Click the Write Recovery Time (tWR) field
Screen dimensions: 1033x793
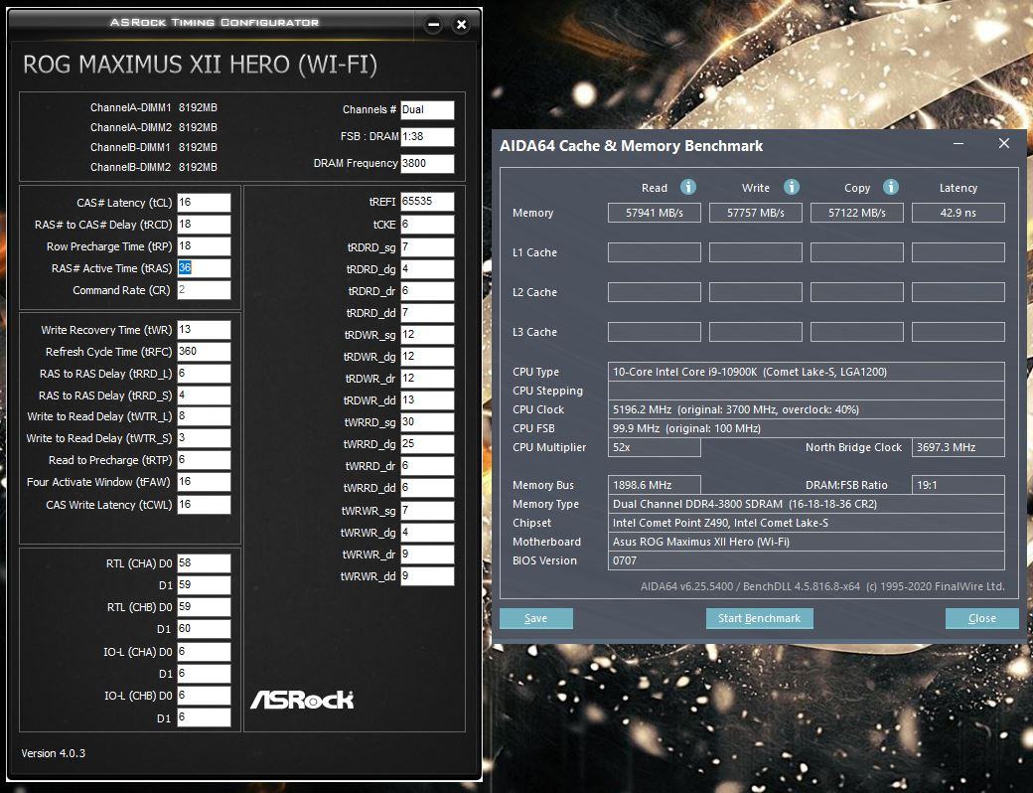point(205,330)
